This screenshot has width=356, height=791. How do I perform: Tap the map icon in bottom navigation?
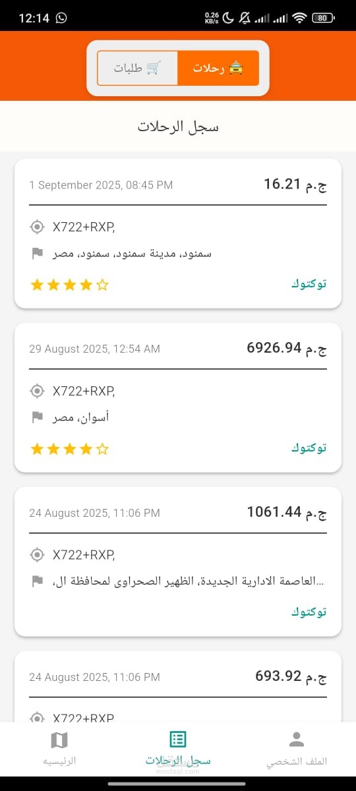point(59,740)
